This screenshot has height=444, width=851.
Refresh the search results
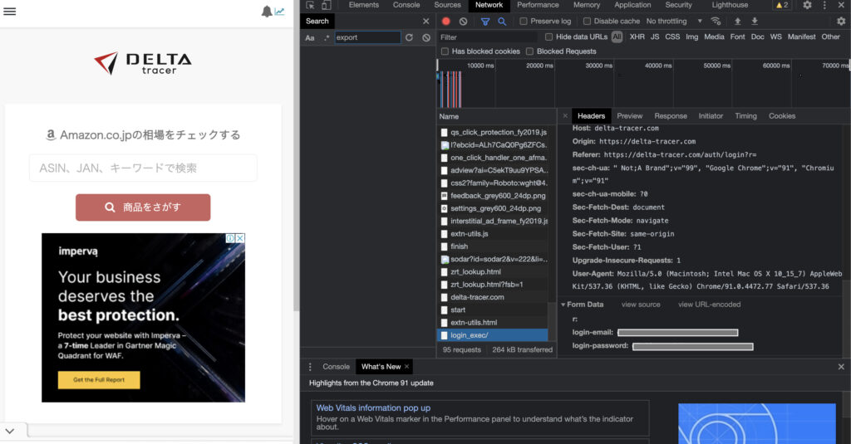(x=409, y=37)
